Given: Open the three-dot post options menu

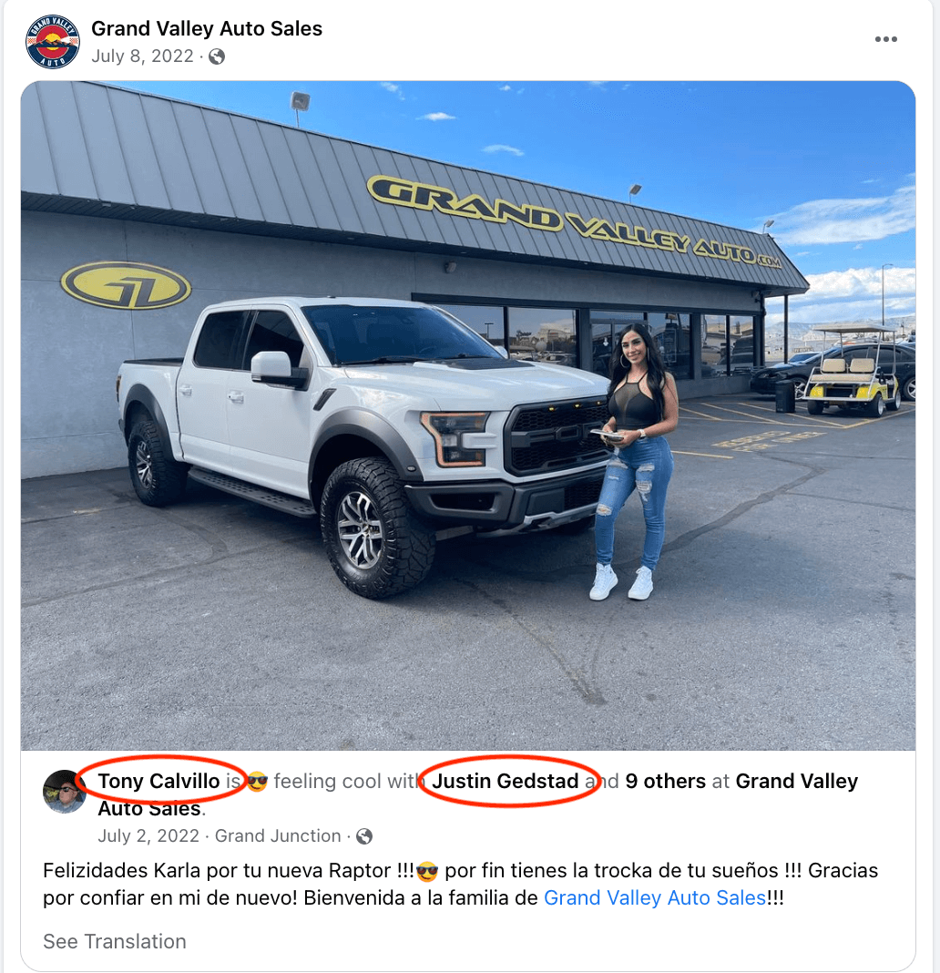Looking at the screenshot, I should click(x=885, y=39).
